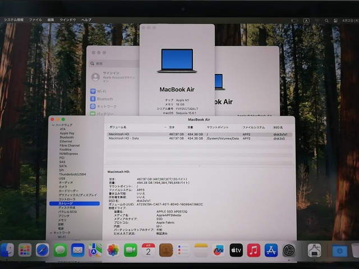Image resolution: width=359 pixels, height=269 pixels.
Task: Open Music app in the Dock
Action: [254, 251]
